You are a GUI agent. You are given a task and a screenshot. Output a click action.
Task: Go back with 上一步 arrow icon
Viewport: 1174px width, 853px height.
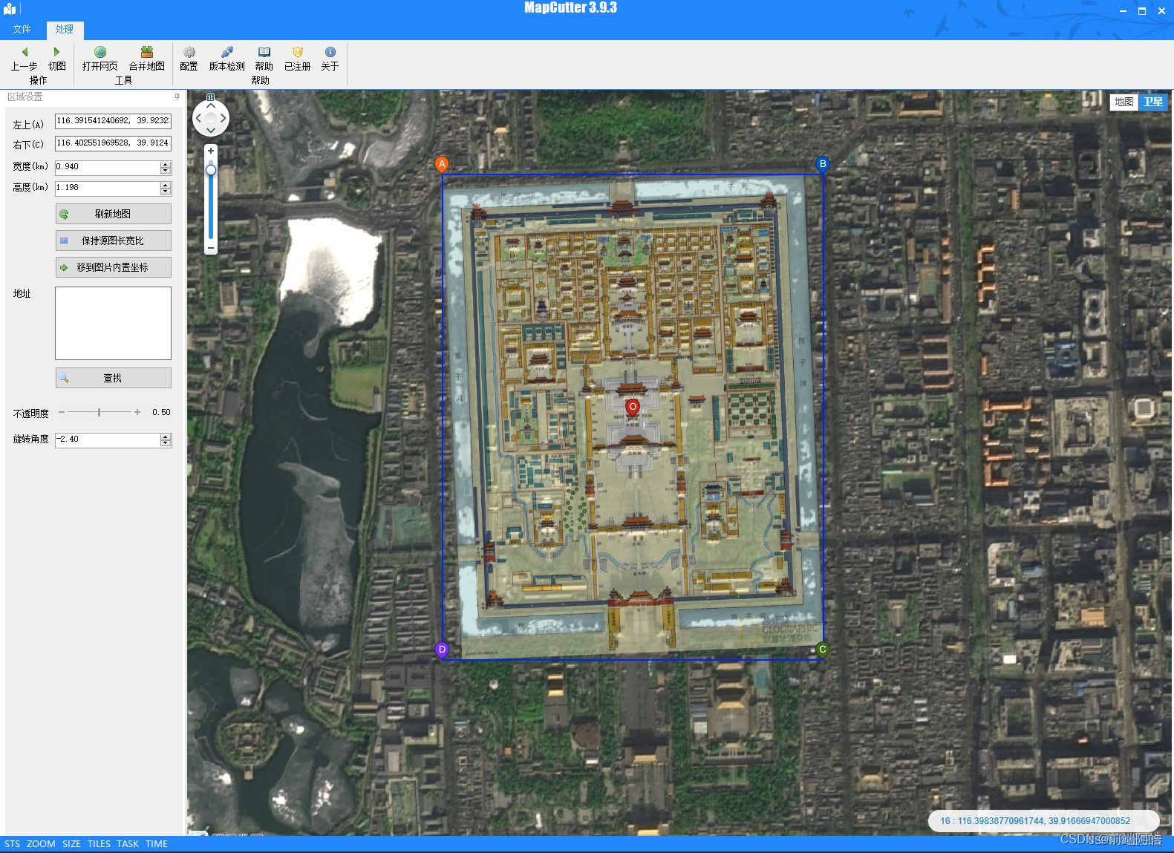(25, 52)
